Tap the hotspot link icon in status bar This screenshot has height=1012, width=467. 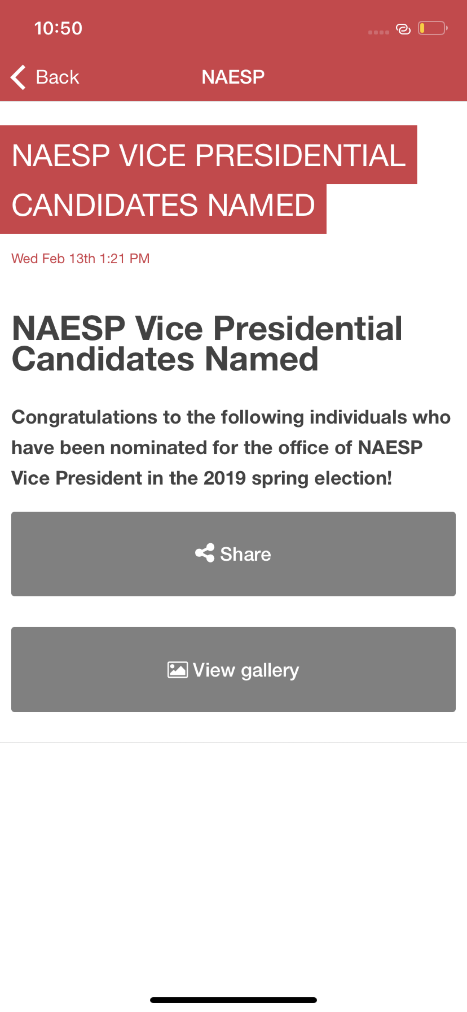coord(403,29)
